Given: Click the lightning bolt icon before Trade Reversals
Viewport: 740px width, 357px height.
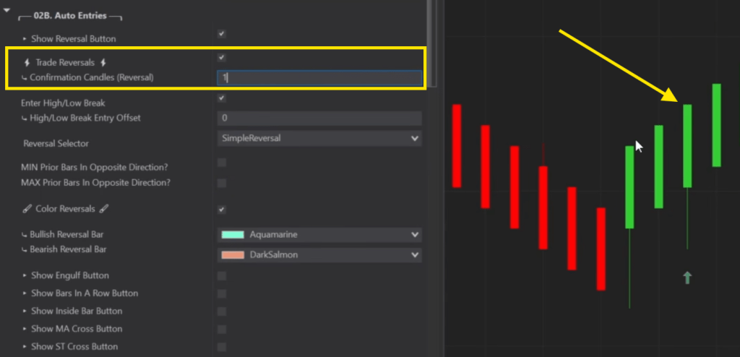Looking at the screenshot, I should point(27,63).
